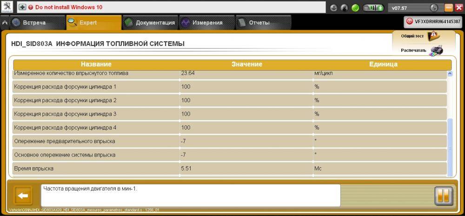465x216 pixels.
Task: Click the red power icon beside VIN
Action: (x=410, y=21)
